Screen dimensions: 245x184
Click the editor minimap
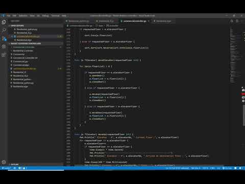click(235, 55)
